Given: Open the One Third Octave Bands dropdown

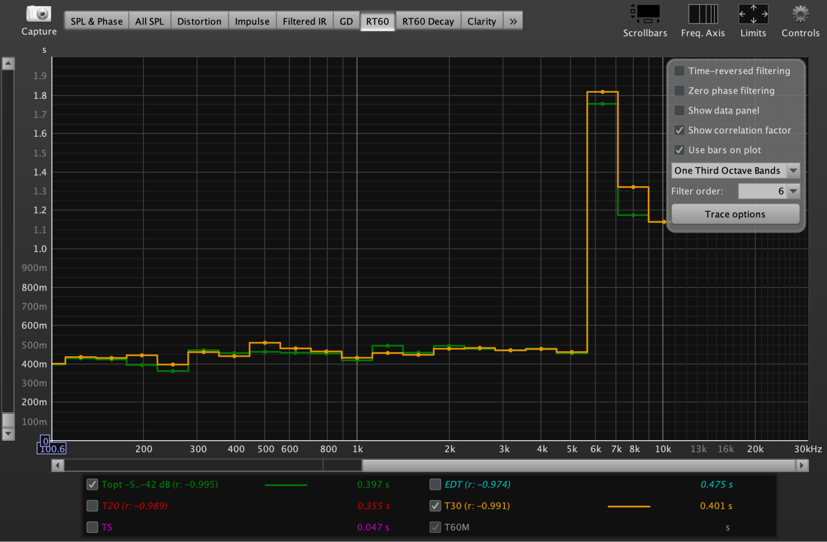Looking at the screenshot, I should coord(735,171).
